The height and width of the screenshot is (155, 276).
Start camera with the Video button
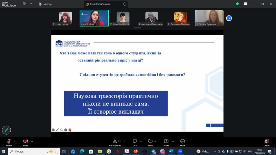[25, 143]
